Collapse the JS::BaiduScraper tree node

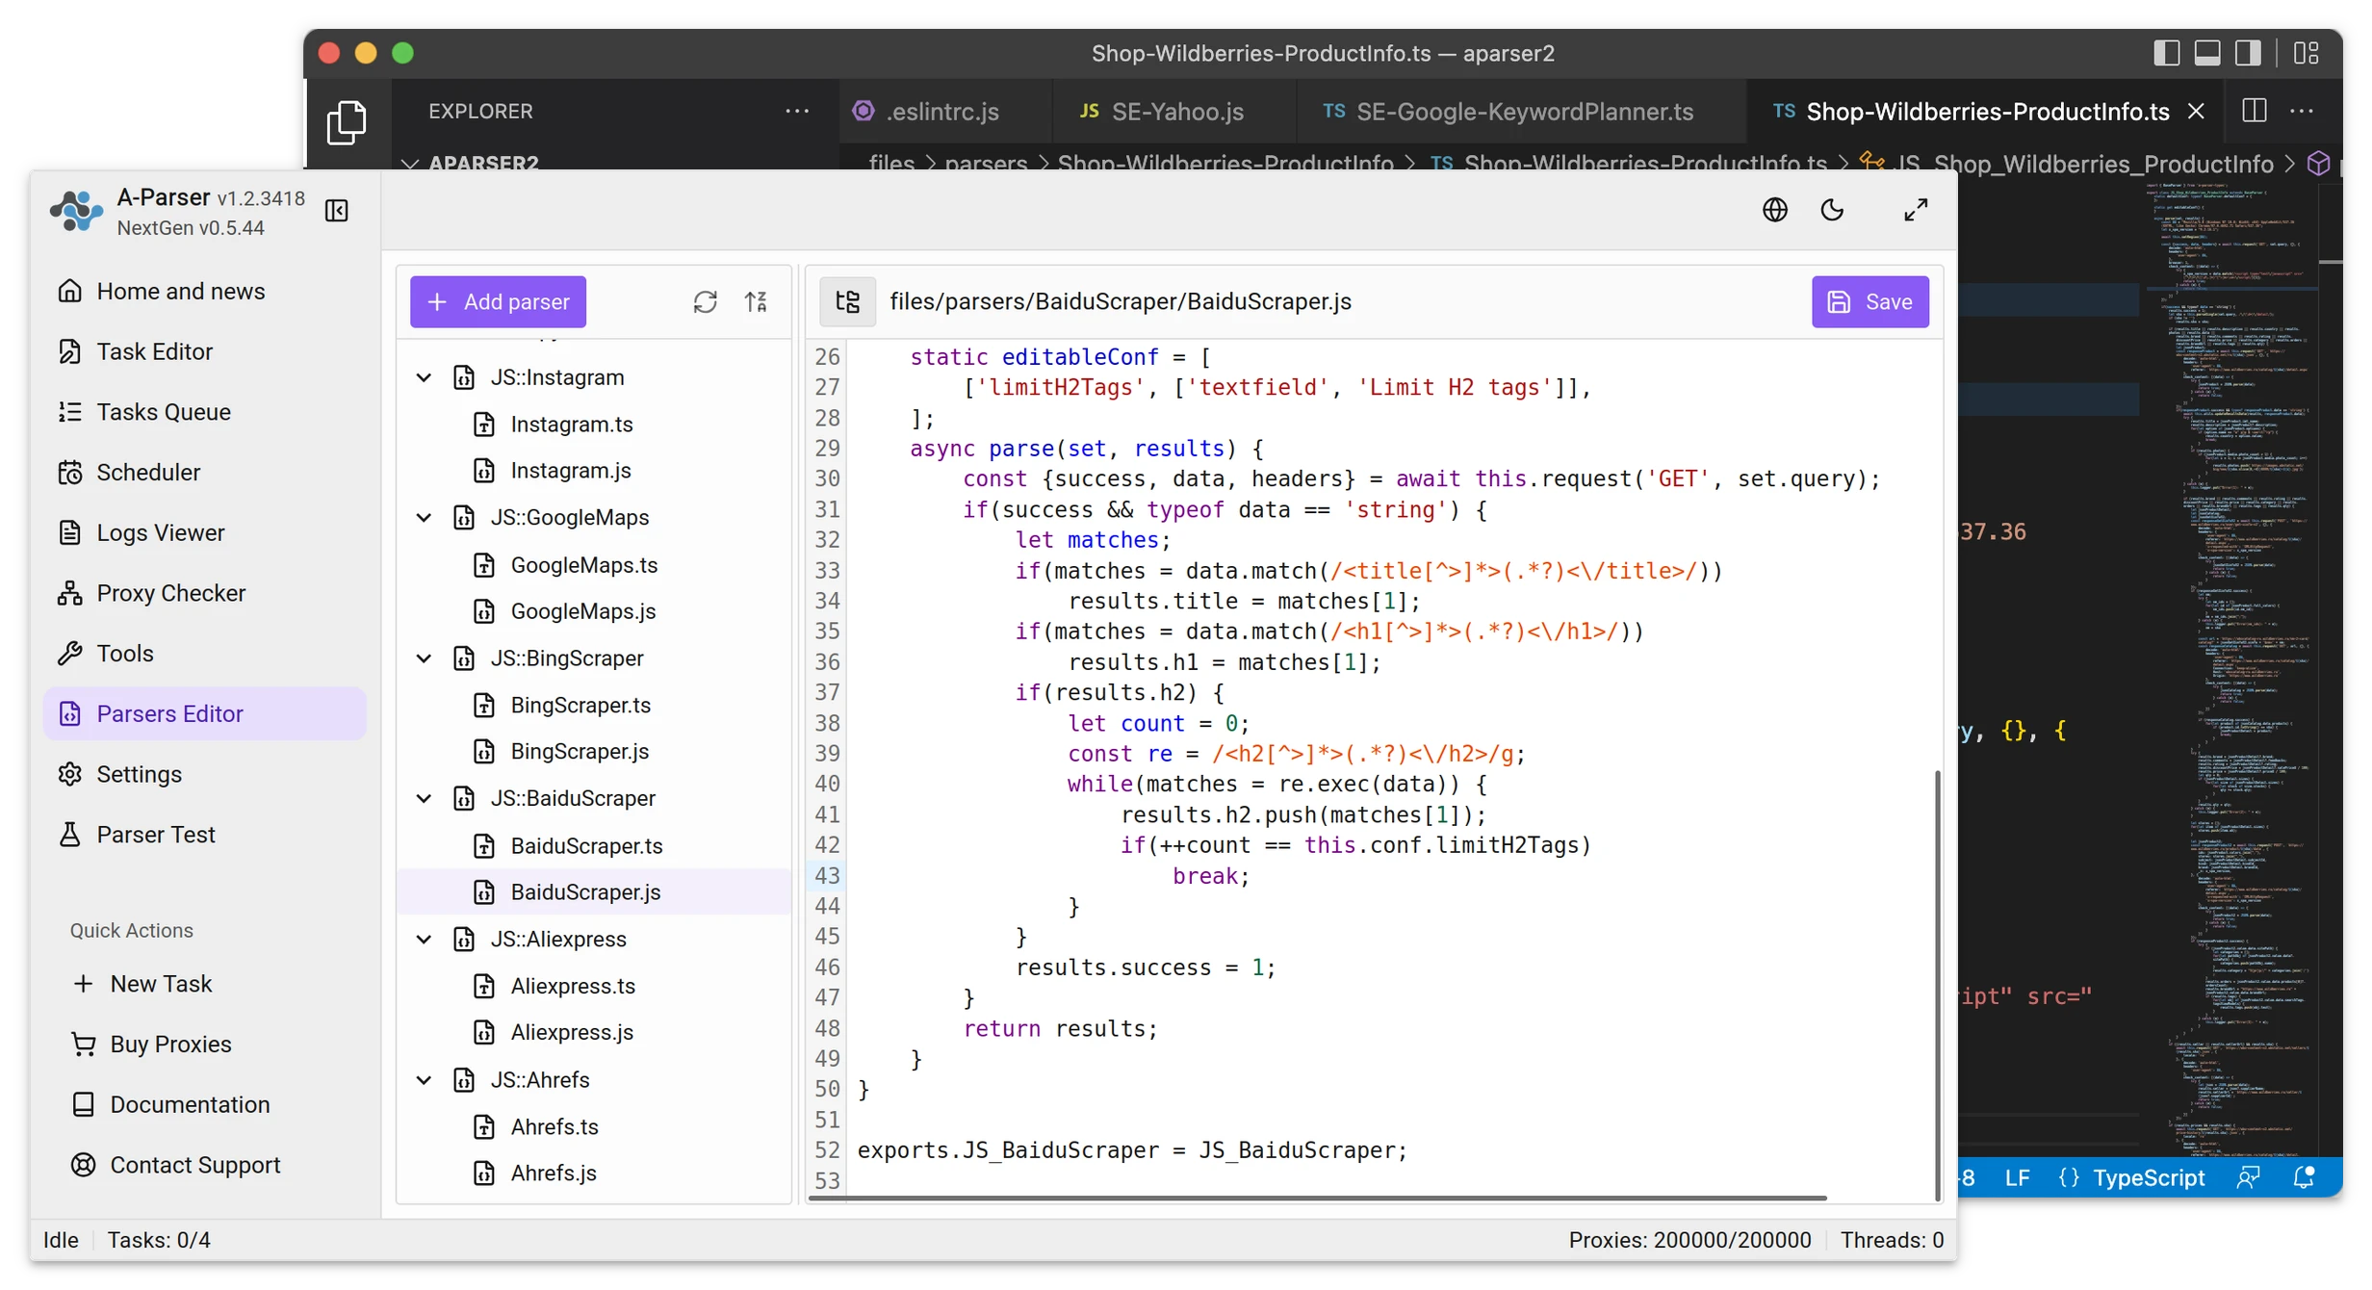click(424, 799)
